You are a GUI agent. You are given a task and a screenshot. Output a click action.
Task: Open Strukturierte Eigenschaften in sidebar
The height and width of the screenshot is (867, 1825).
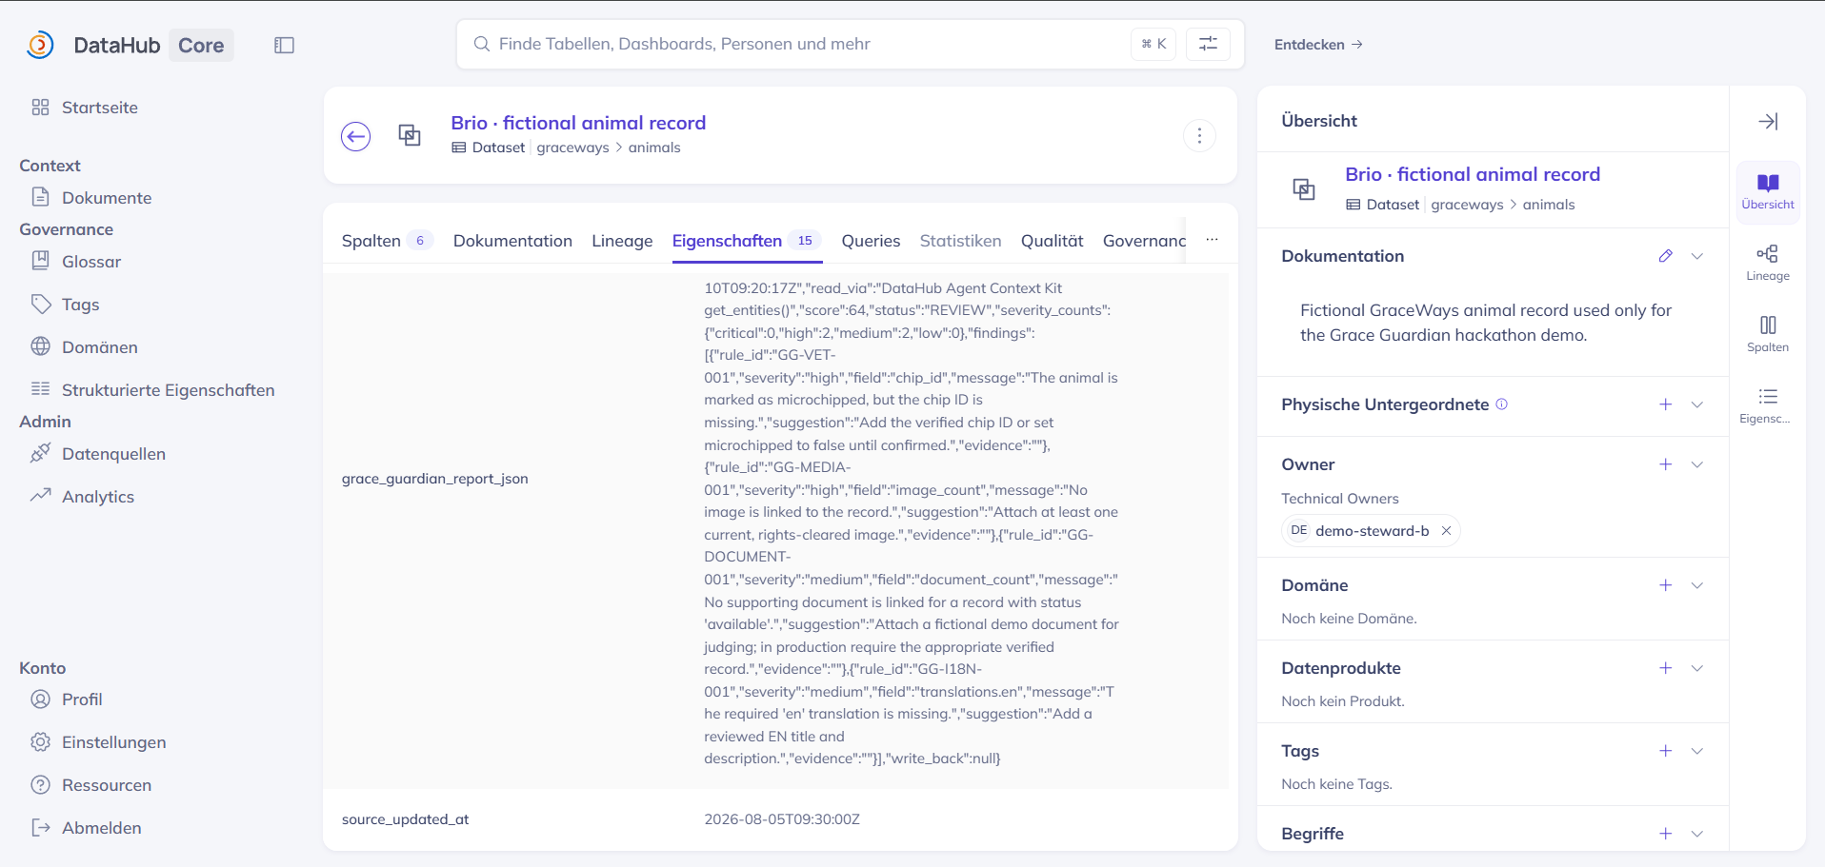(152, 390)
